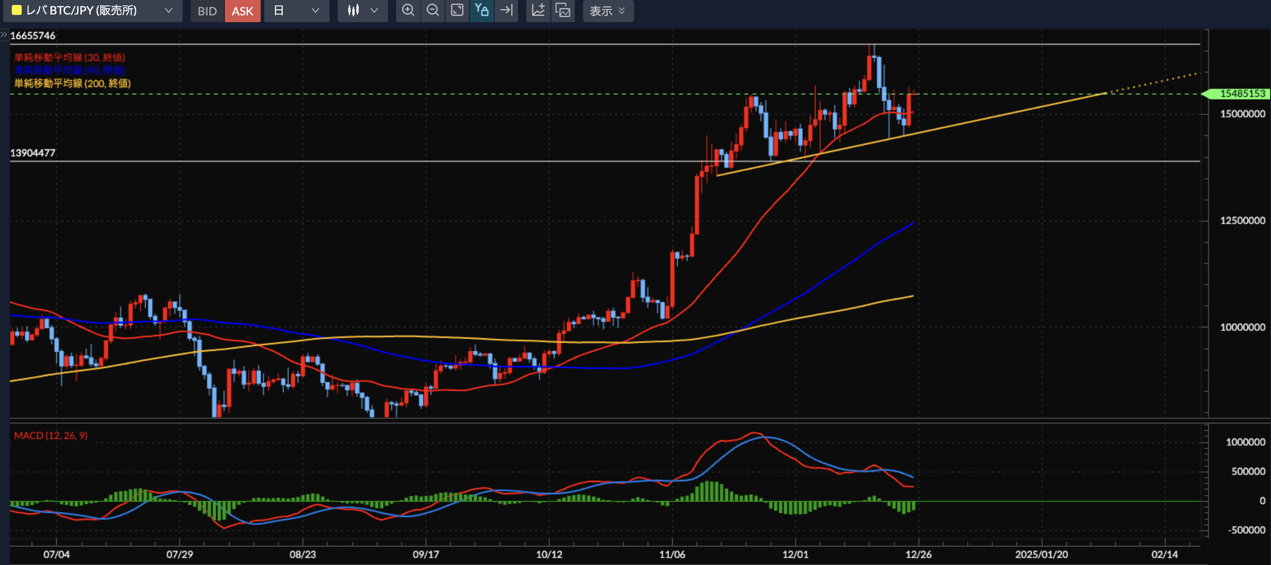Screen dimensions: 1271x565
Task: Select the 90-period moving average label
Action: pos(69,71)
